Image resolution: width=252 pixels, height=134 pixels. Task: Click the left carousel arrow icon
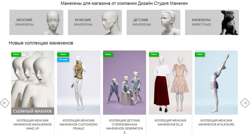[5, 103]
